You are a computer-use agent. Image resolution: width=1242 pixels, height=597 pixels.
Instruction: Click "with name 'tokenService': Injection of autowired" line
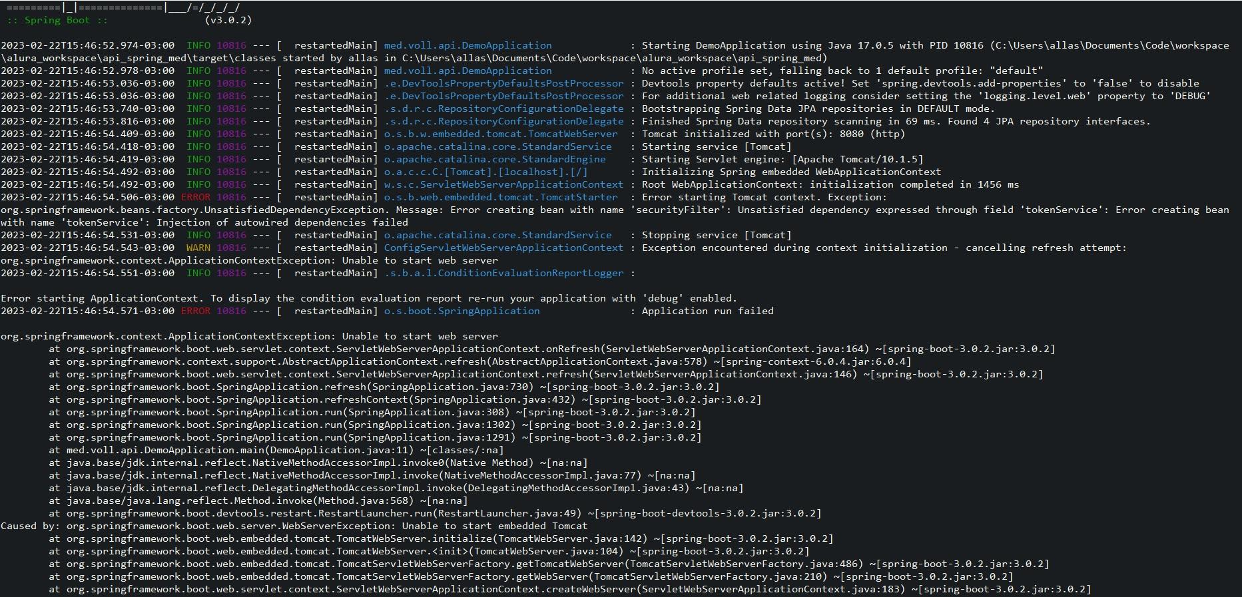[204, 222]
